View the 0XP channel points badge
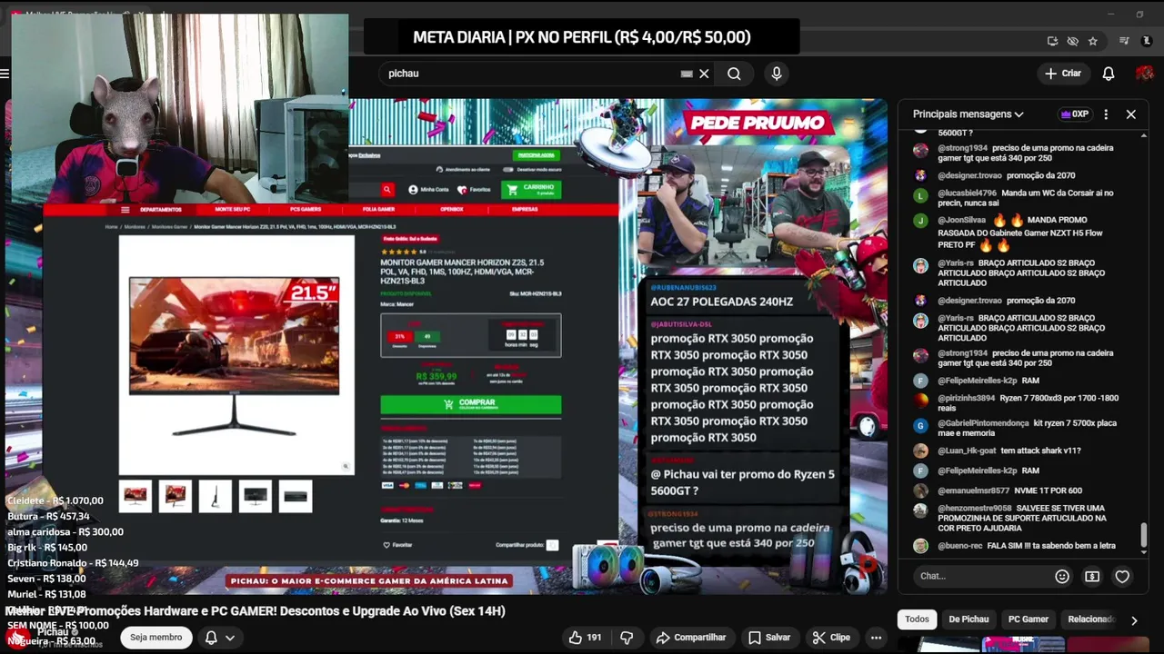Image resolution: width=1164 pixels, height=654 pixels. point(1074,114)
